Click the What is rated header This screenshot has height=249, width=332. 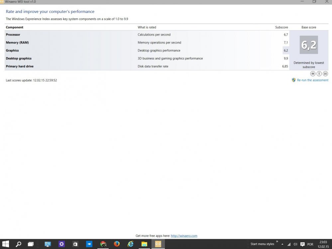(147, 27)
